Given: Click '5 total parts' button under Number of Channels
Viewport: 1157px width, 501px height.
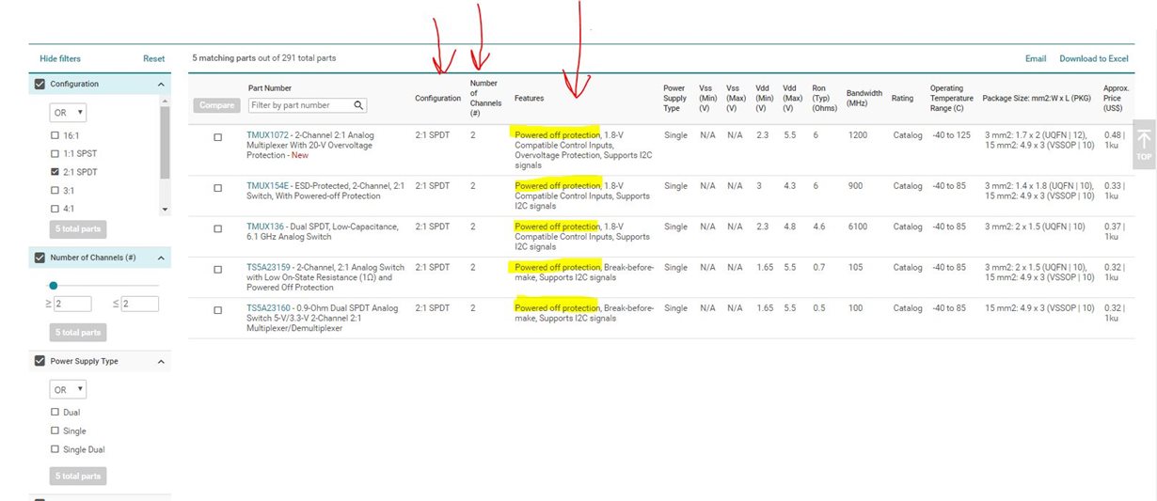Looking at the screenshot, I should click(78, 333).
